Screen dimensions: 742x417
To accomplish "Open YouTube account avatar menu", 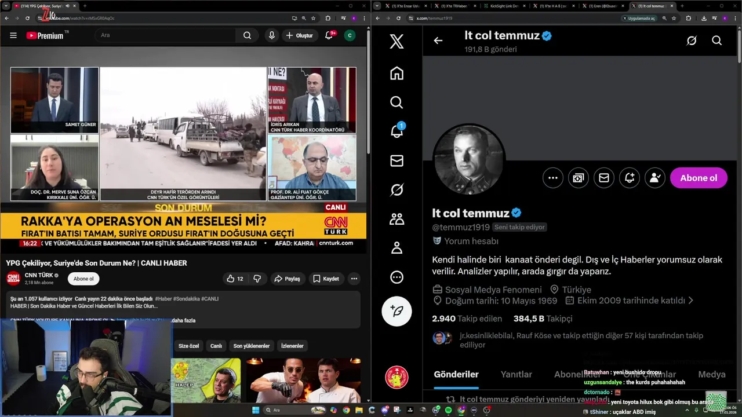I will pyautogui.click(x=350, y=35).
